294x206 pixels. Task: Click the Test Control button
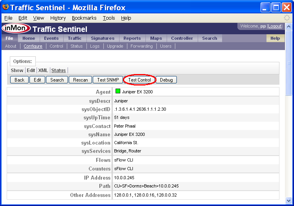coord(140,80)
